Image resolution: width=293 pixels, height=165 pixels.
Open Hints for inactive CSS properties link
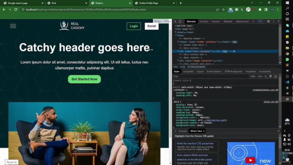(x=195, y=143)
